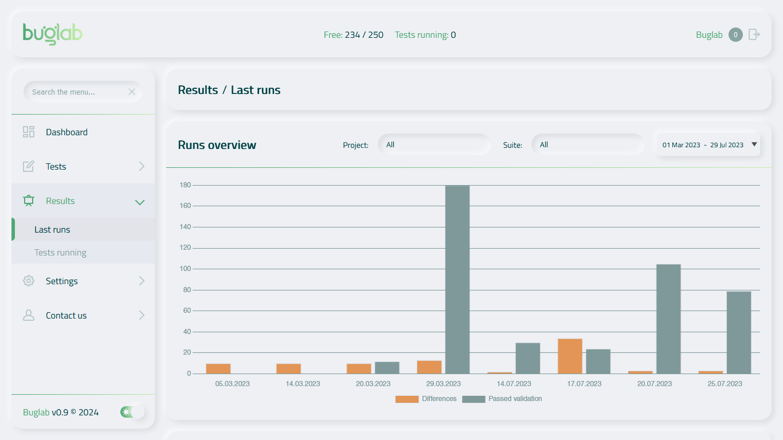Click the logout icon in header
Screen dimensions: 783x440
(x=754, y=35)
